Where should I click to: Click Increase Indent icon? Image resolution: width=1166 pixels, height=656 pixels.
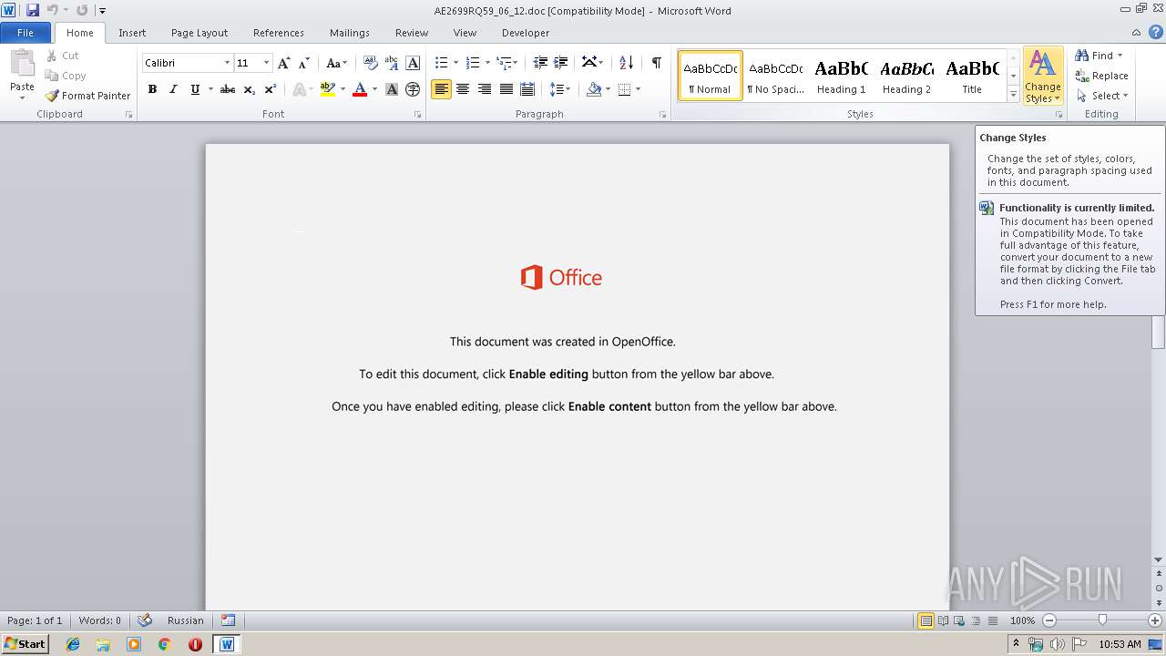[561, 63]
